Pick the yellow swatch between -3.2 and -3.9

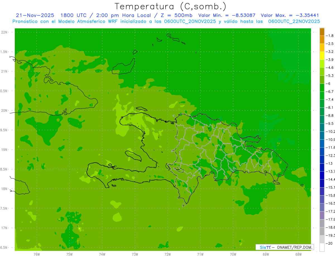[322, 56]
